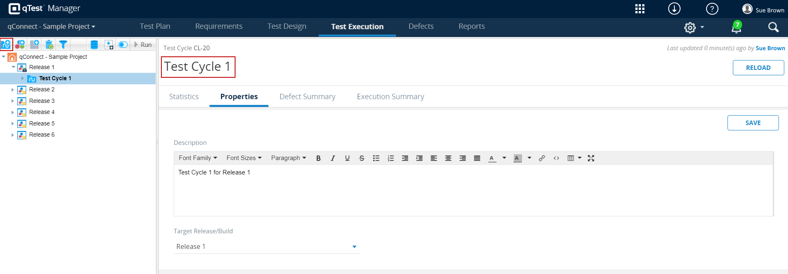
Task: Click the blue database stack icon
Action: (94, 44)
